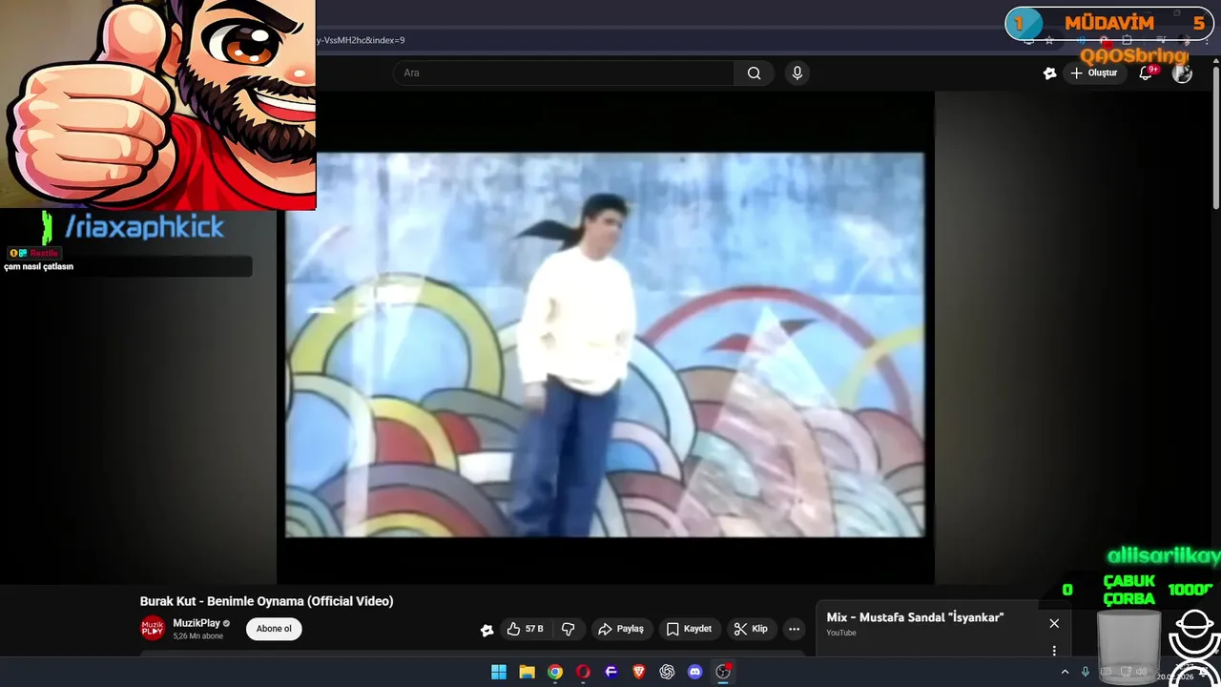Screen dimensions: 1221x687
Task: Open Discord from the taskbar
Action: pos(695,672)
